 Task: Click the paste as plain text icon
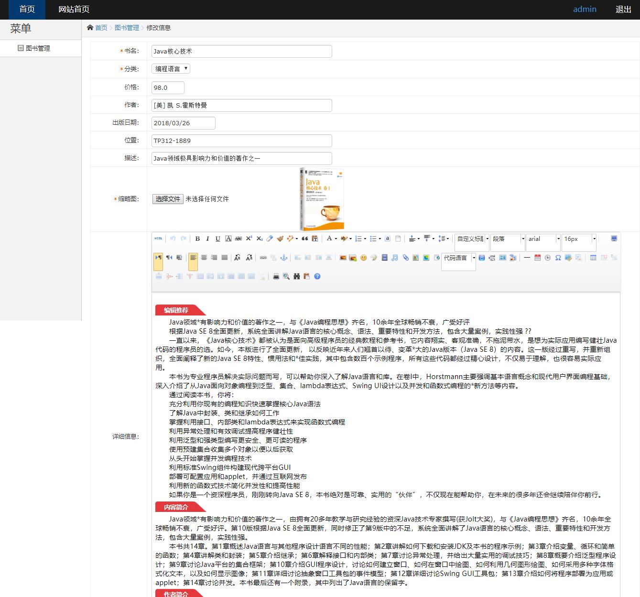click(315, 239)
